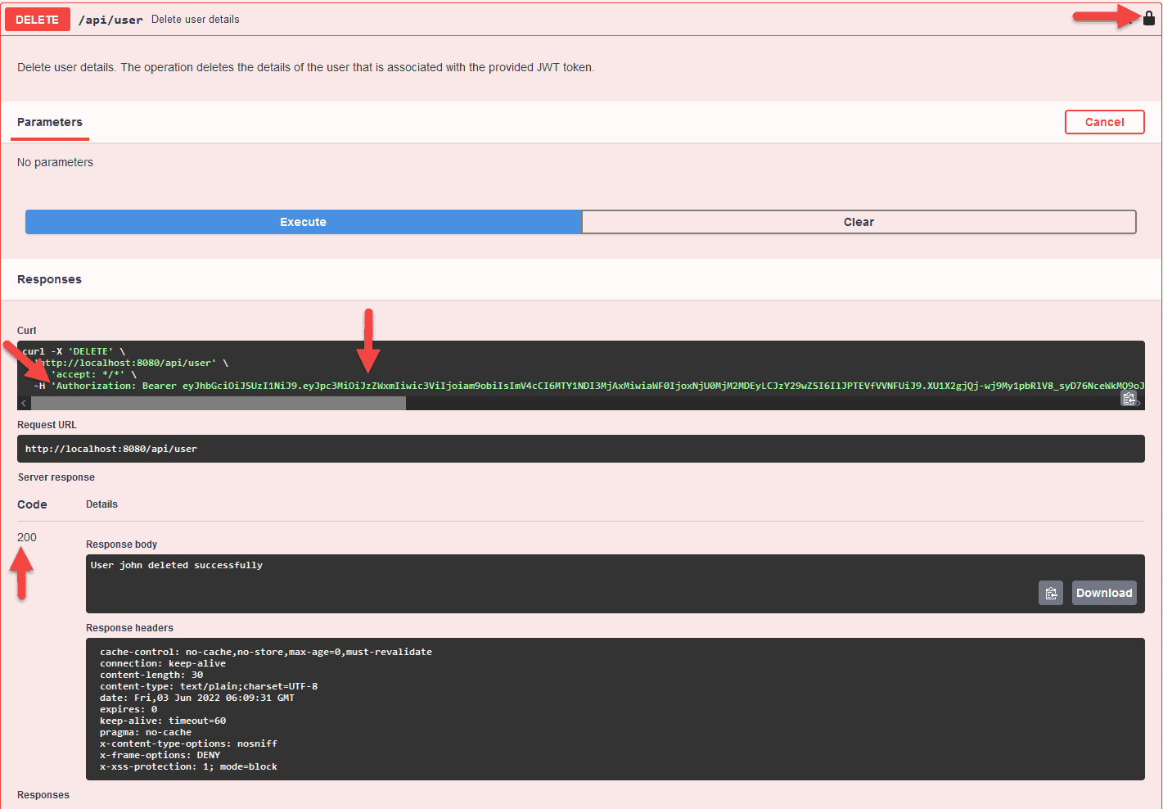Click the 'Response body' label
This screenshot has height=809, width=1163.
[x=122, y=545]
